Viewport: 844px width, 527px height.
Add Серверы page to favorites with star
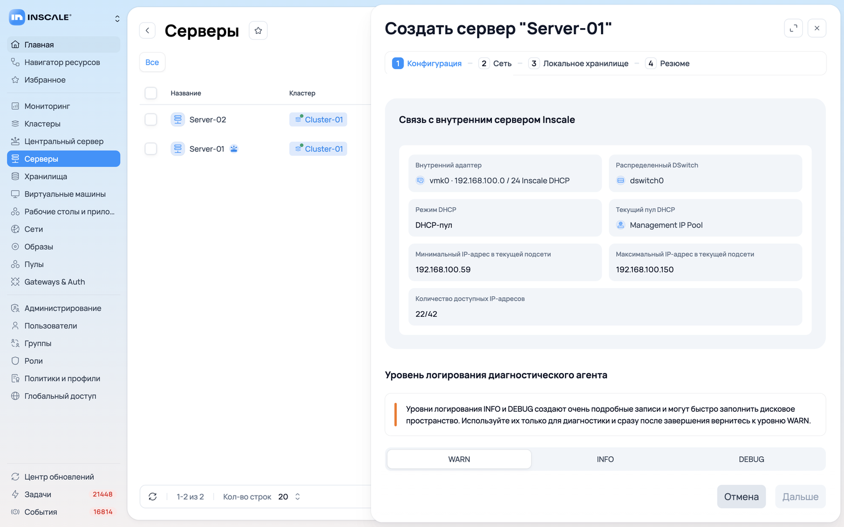[x=258, y=30]
